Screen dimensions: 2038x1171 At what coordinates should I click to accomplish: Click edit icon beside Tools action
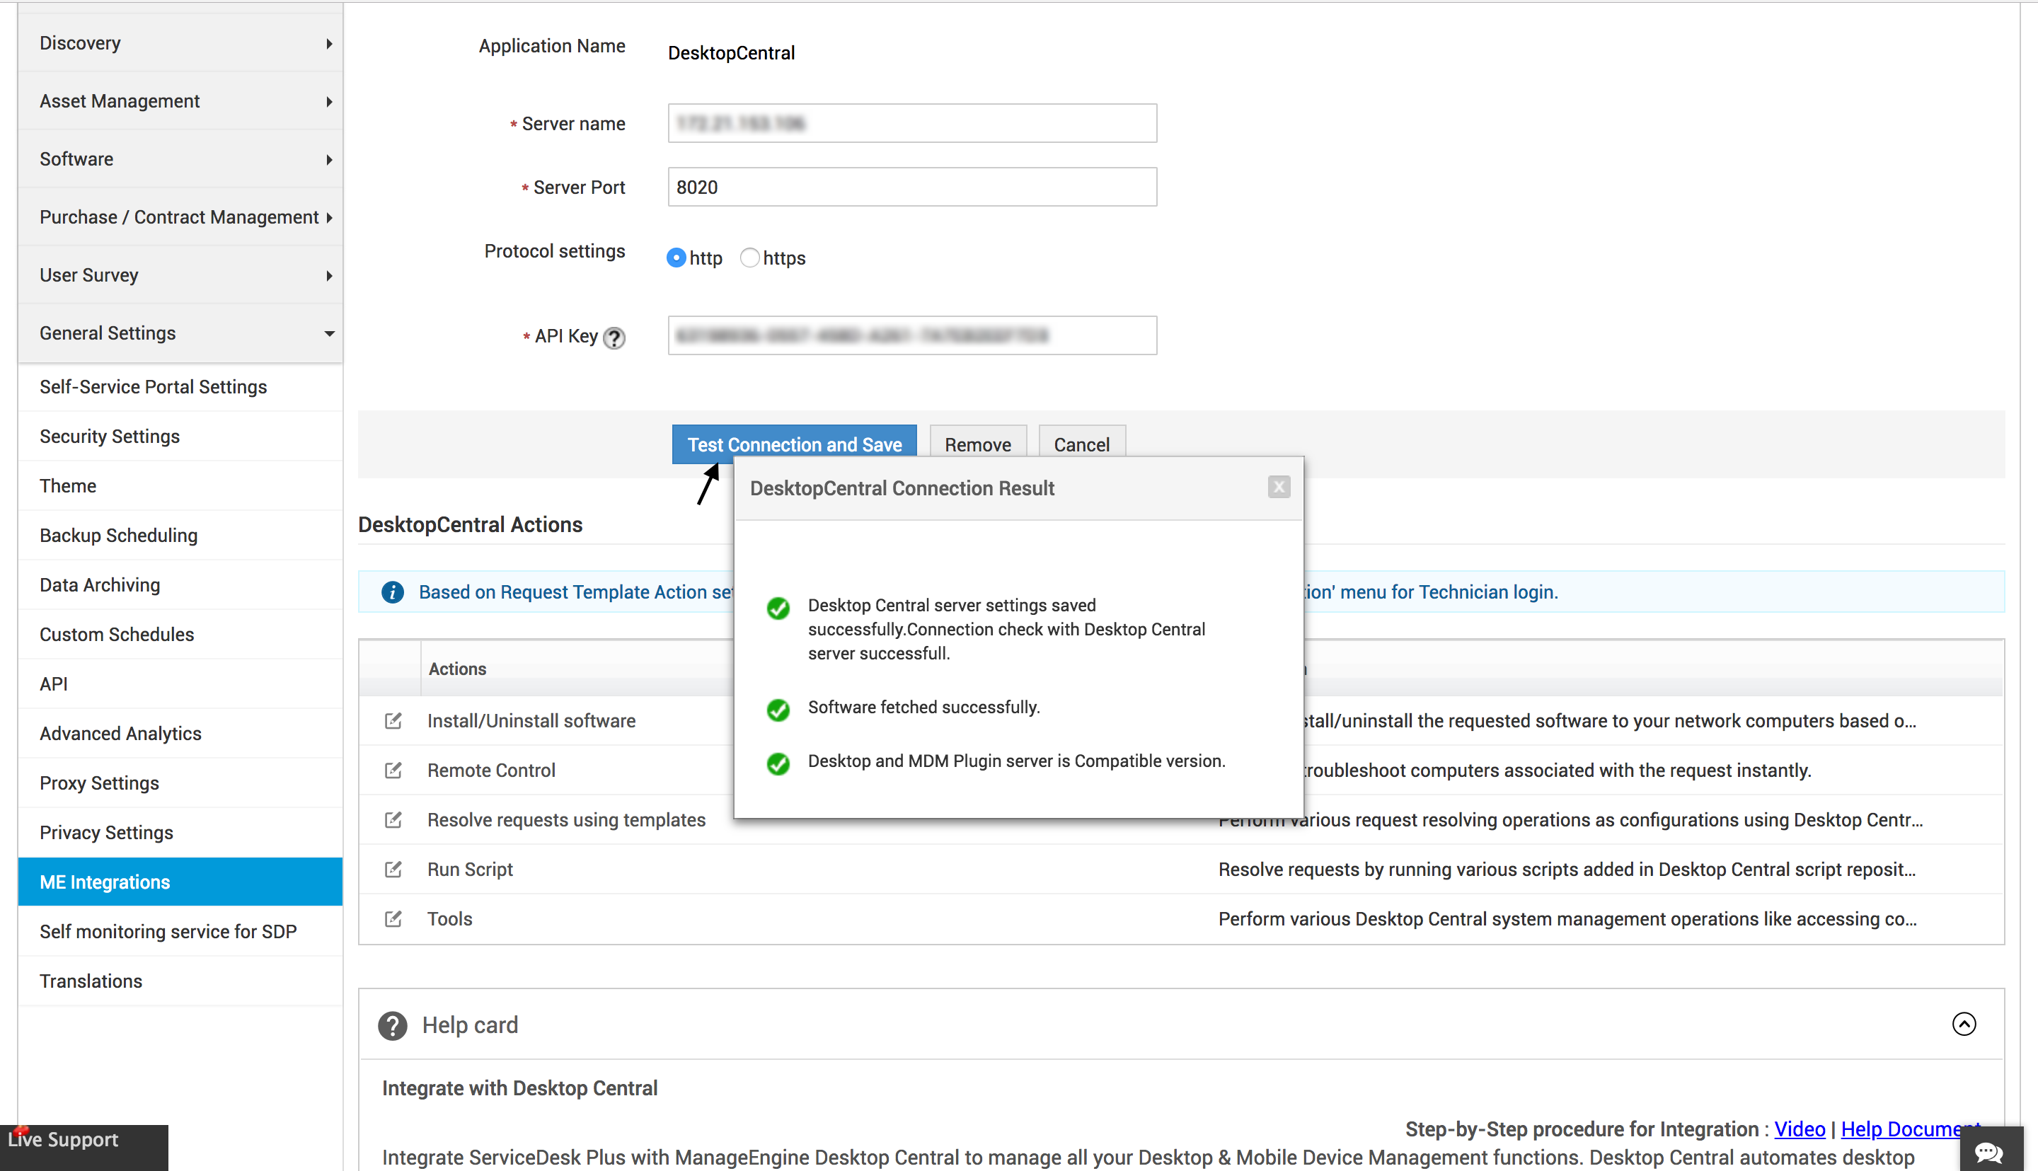pos(393,918)
